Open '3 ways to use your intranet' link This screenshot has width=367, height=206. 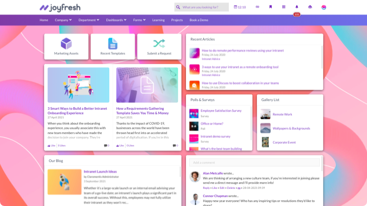click(240, 67)
